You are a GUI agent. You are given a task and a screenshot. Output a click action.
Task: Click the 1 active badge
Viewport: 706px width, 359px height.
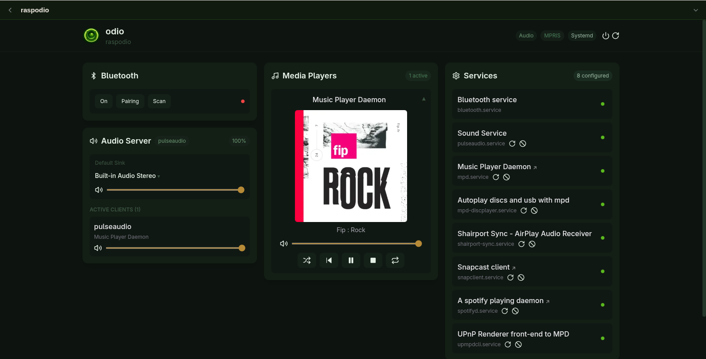tap(418, 76)
